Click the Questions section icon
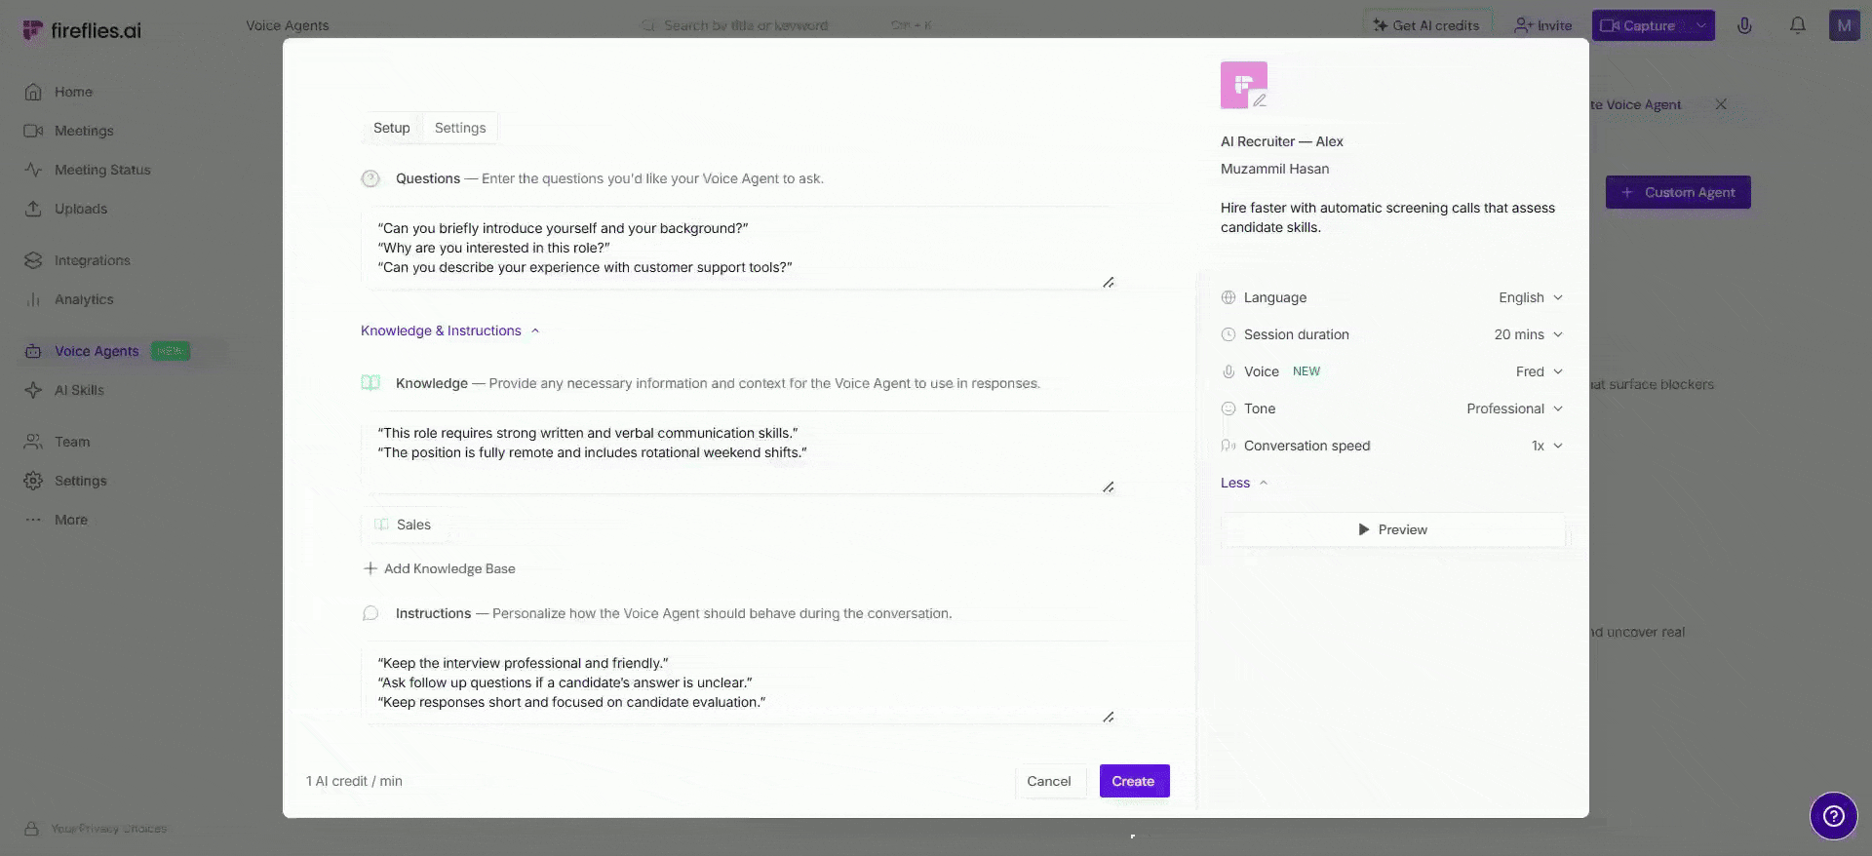 (x=370, y=178)
